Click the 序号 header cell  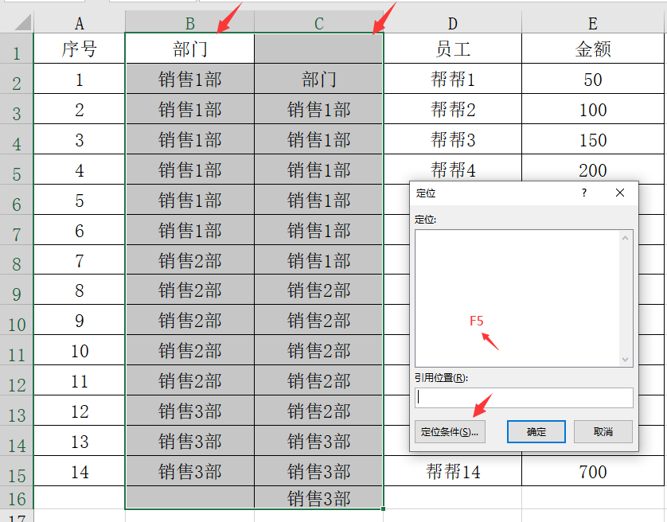pos(79,49)
